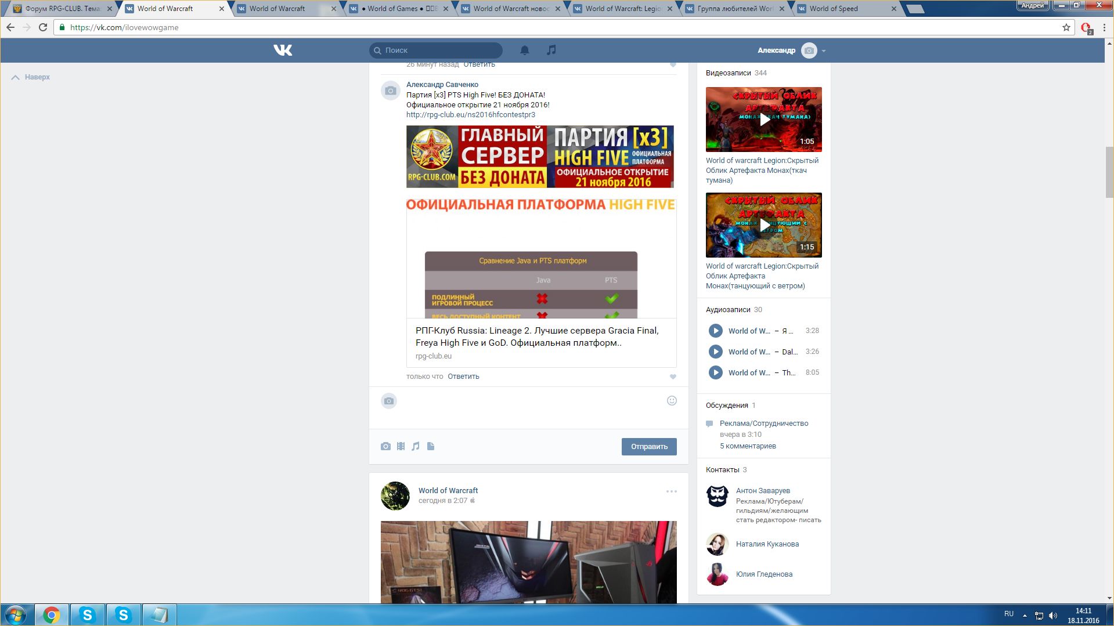
Task: Switch to World of Speed tab
Action: point(847,9)
